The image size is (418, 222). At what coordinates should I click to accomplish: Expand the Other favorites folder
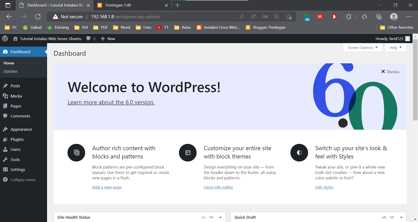click(x=397, y=27)
